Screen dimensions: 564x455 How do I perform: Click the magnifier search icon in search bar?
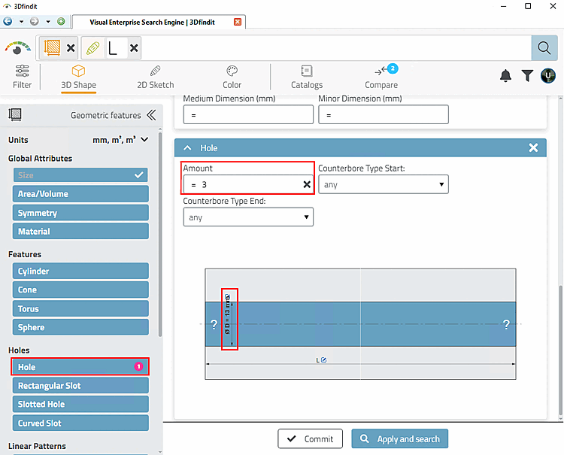point(544,48)
